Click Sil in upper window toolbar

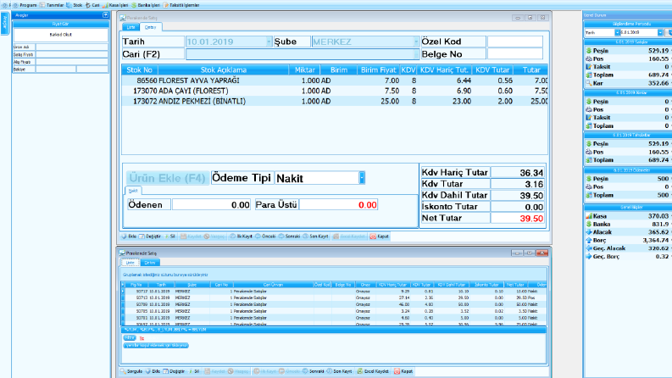point(169,236)
